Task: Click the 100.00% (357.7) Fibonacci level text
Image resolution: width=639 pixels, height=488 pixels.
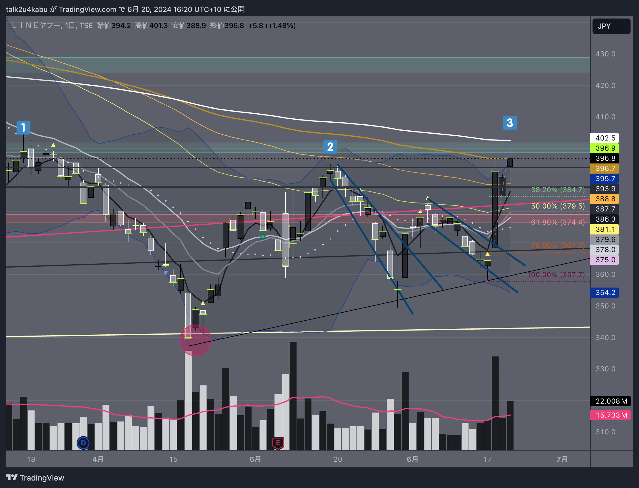Action: 556,275
